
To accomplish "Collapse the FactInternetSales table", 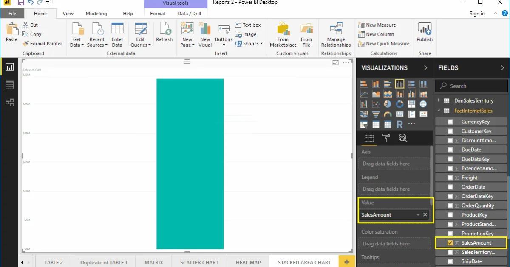I will pos(438,111).
